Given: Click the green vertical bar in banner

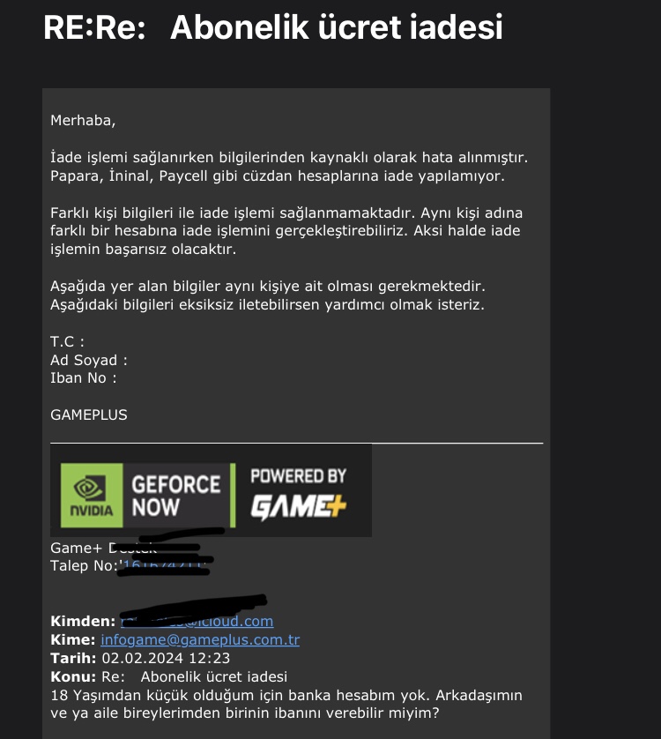Looking at the screenshot, I should [x=233, y=495].
